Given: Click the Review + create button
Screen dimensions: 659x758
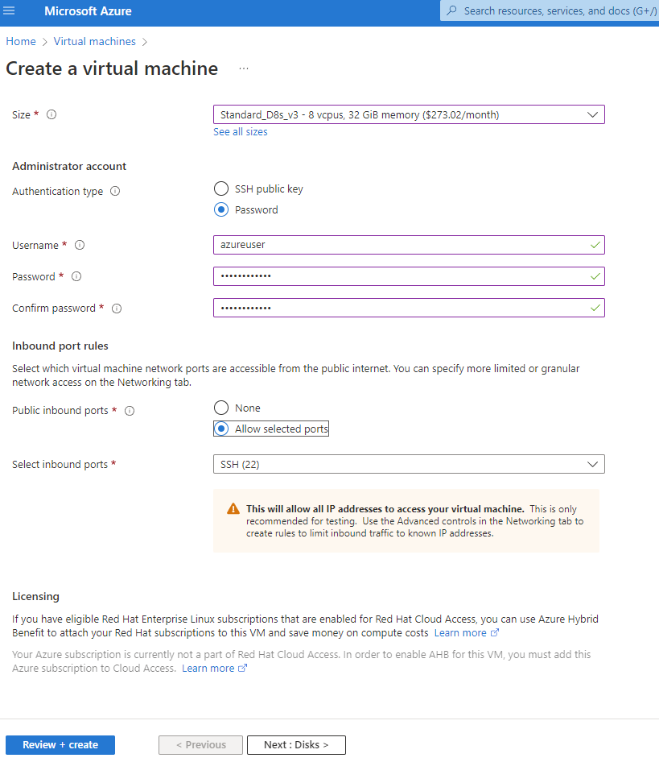Looking at the screenshot, I should [x=60, y=745].
